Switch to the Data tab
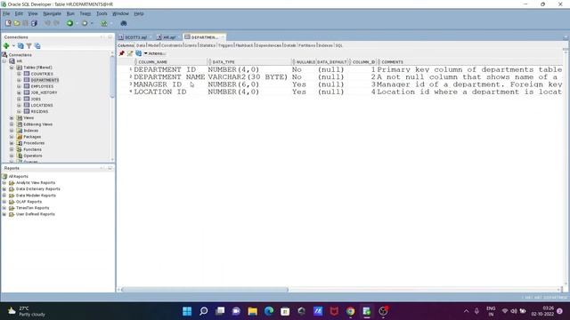 click(x=141, y=45)
